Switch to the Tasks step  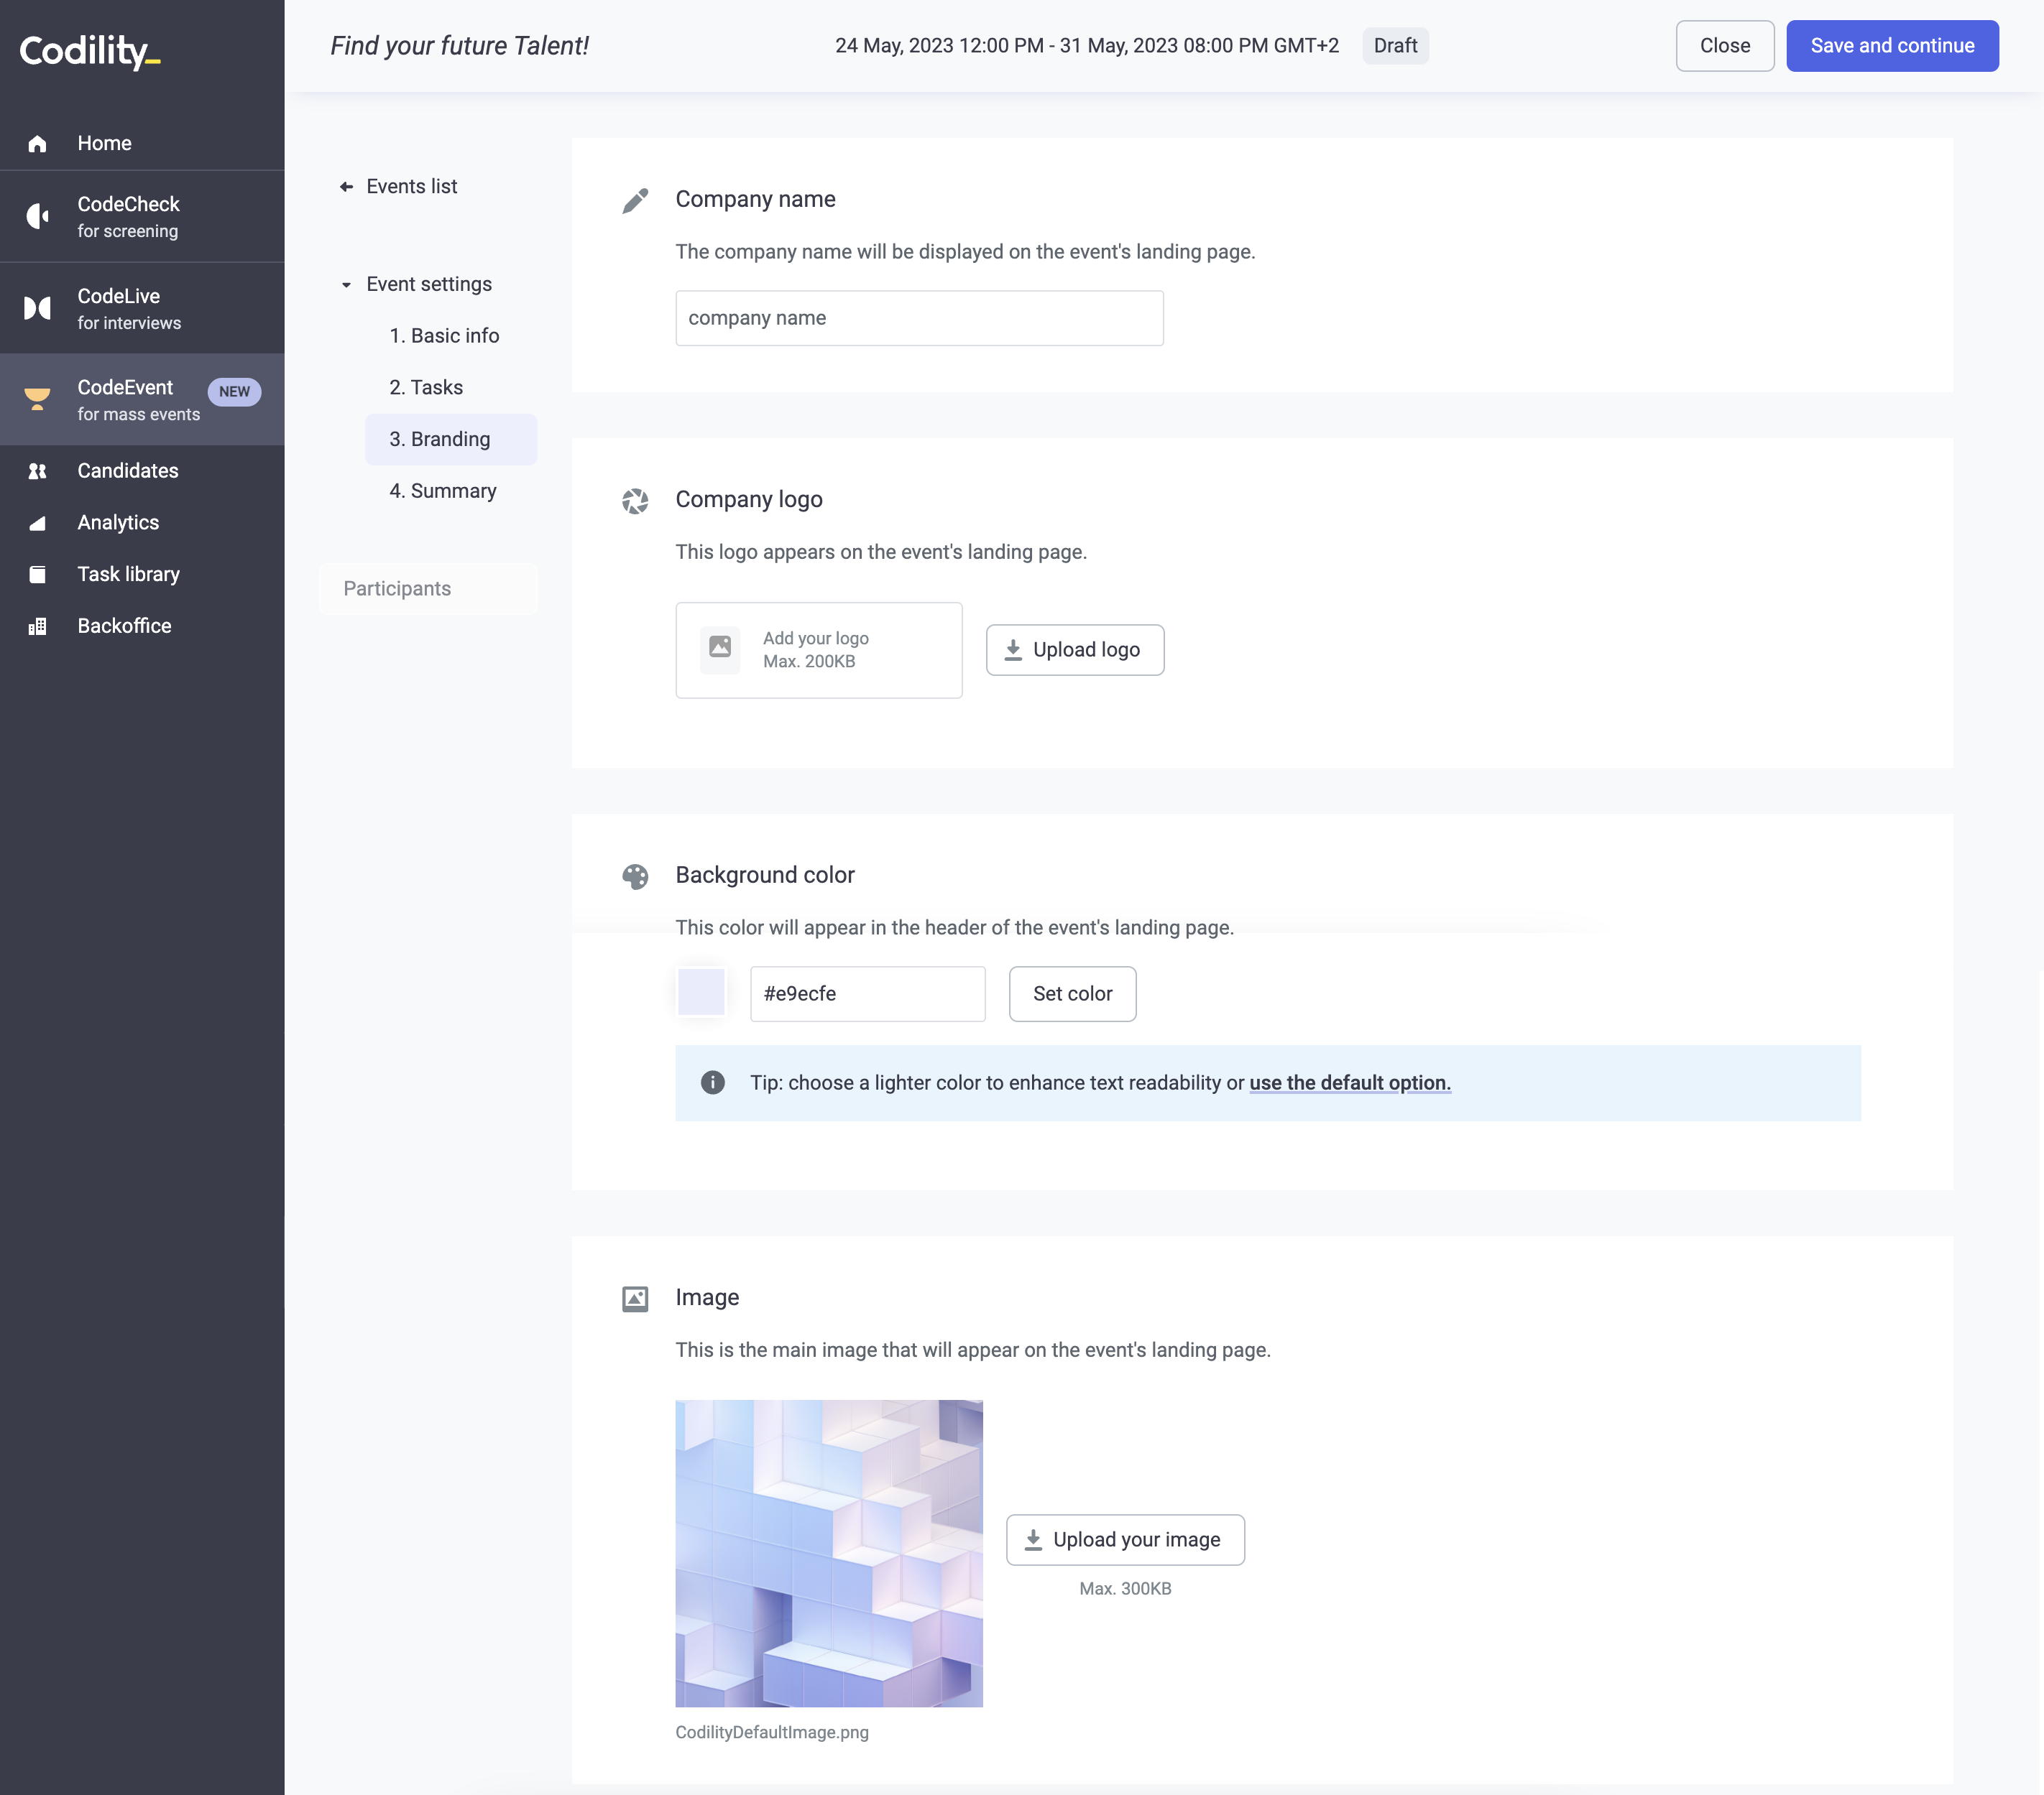coord(426,388)
